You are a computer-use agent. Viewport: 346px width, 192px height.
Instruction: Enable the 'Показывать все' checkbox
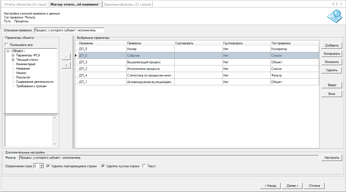pos(7,45)
